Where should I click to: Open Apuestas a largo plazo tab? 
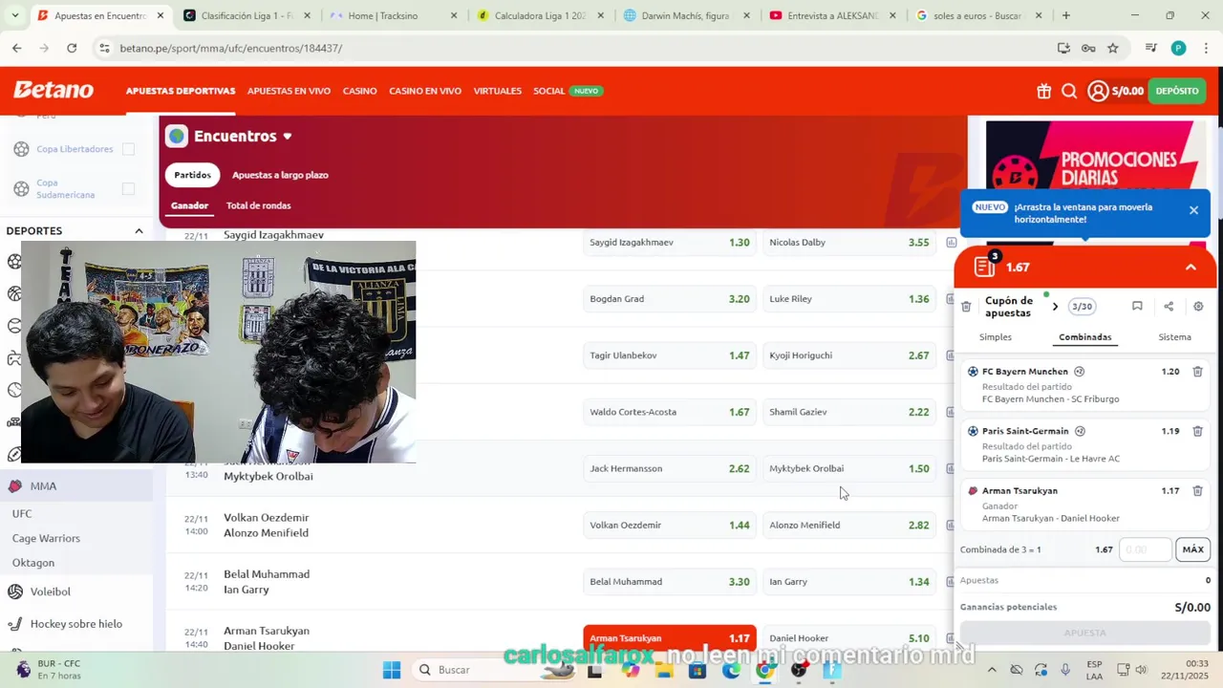point(280,175)
